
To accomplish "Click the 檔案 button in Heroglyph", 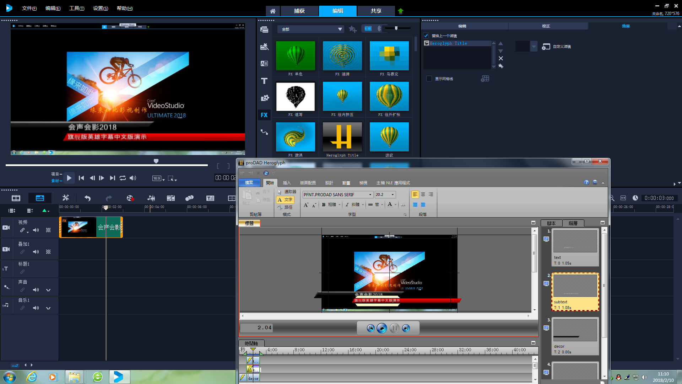I will (x=249, y=183).
